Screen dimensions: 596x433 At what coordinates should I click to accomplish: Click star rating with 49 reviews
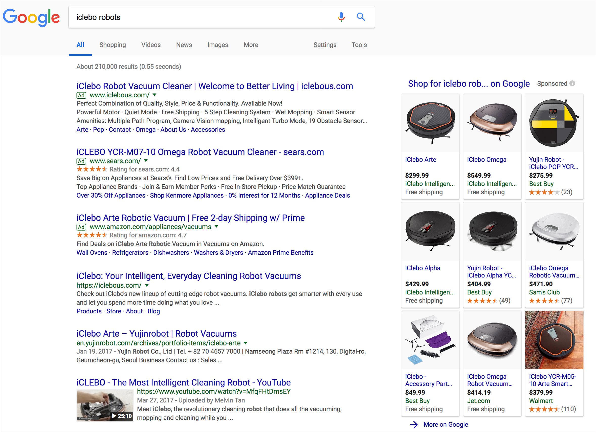click(482, 300)
